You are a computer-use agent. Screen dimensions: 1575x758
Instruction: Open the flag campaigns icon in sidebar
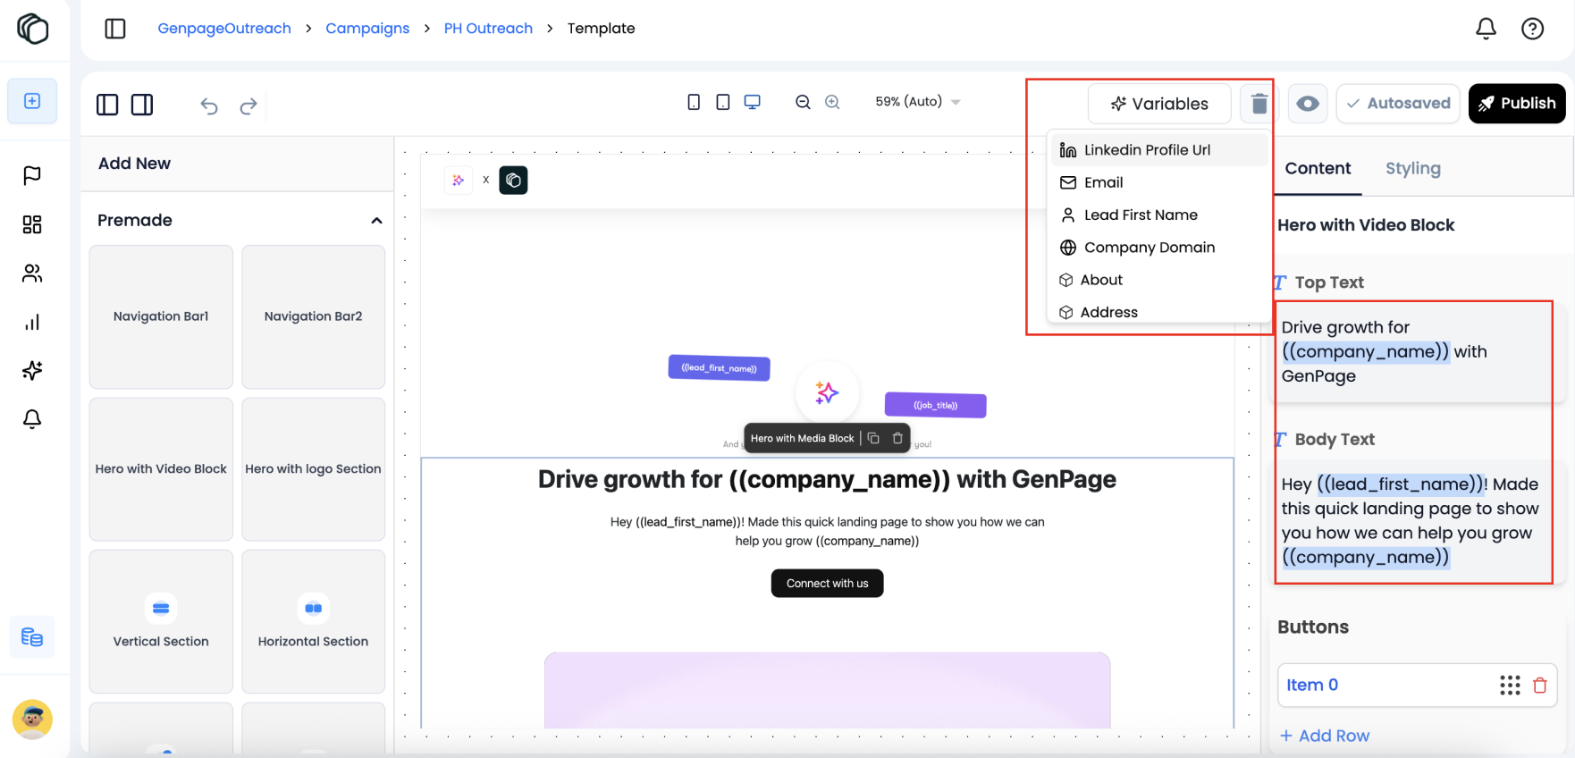(32, 175)
